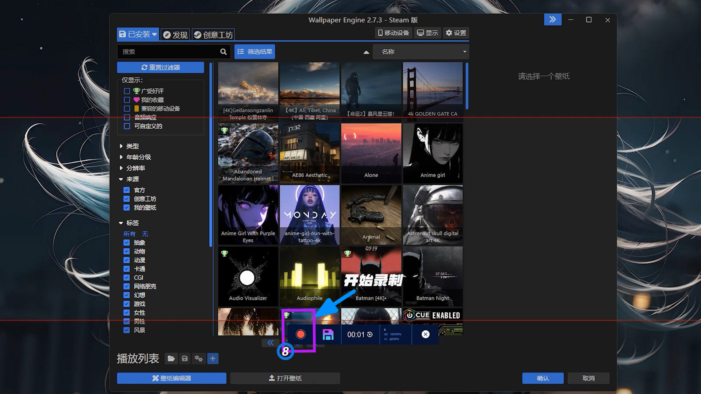The width and height of the screenshot is (701, 394).
Task: Uncheck the 游戏 tag checkbox
Action: point(127,304)
